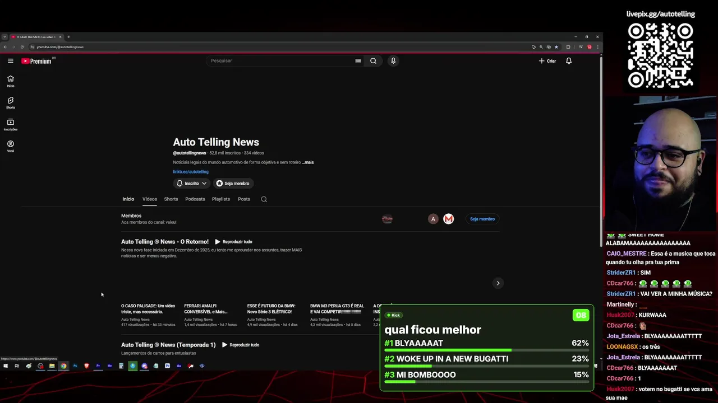Image resolution: width=718 pixels, height=403 pixels.
Task: Switch to the Shorts channel tab
Action: point(171,199)
